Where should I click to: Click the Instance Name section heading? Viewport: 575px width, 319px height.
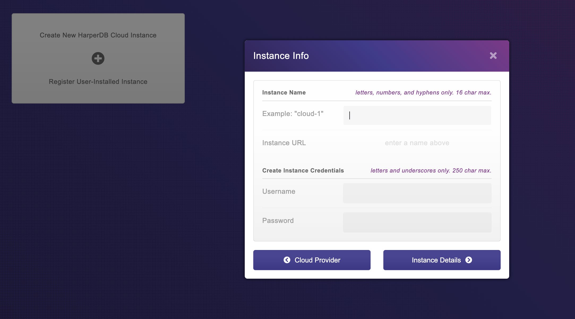tap(284, 93)
